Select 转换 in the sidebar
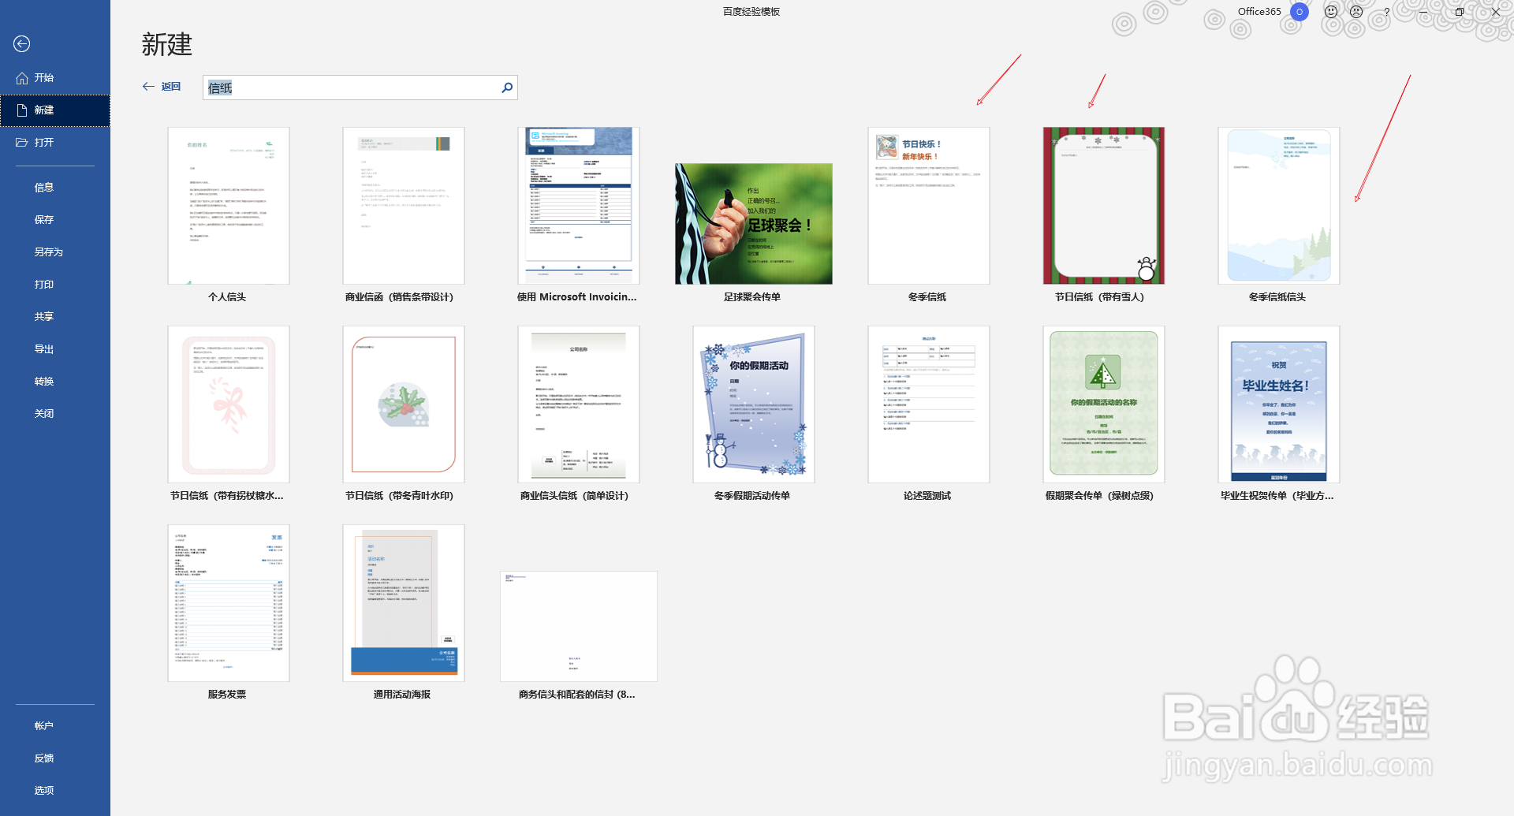Screen dimensions: 1514x816 click(x=44, y=382)
